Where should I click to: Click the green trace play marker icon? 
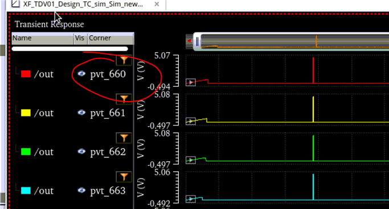coord(191,160)
